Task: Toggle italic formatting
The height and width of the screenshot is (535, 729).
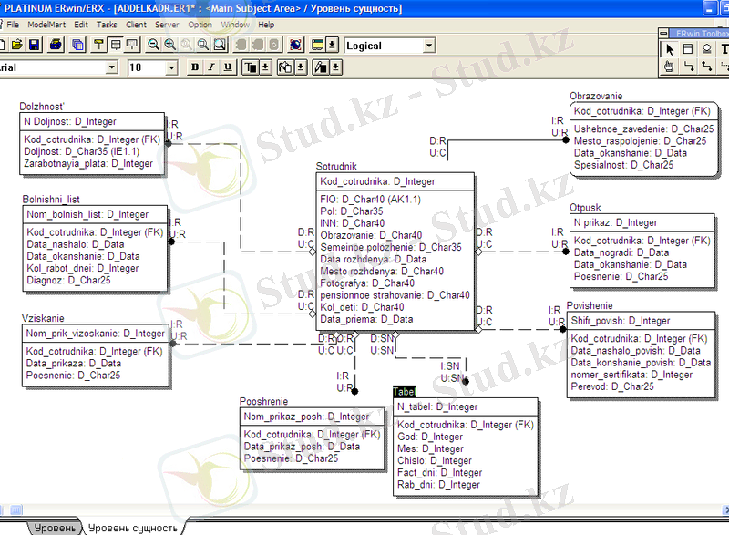Action: point(211,67)
